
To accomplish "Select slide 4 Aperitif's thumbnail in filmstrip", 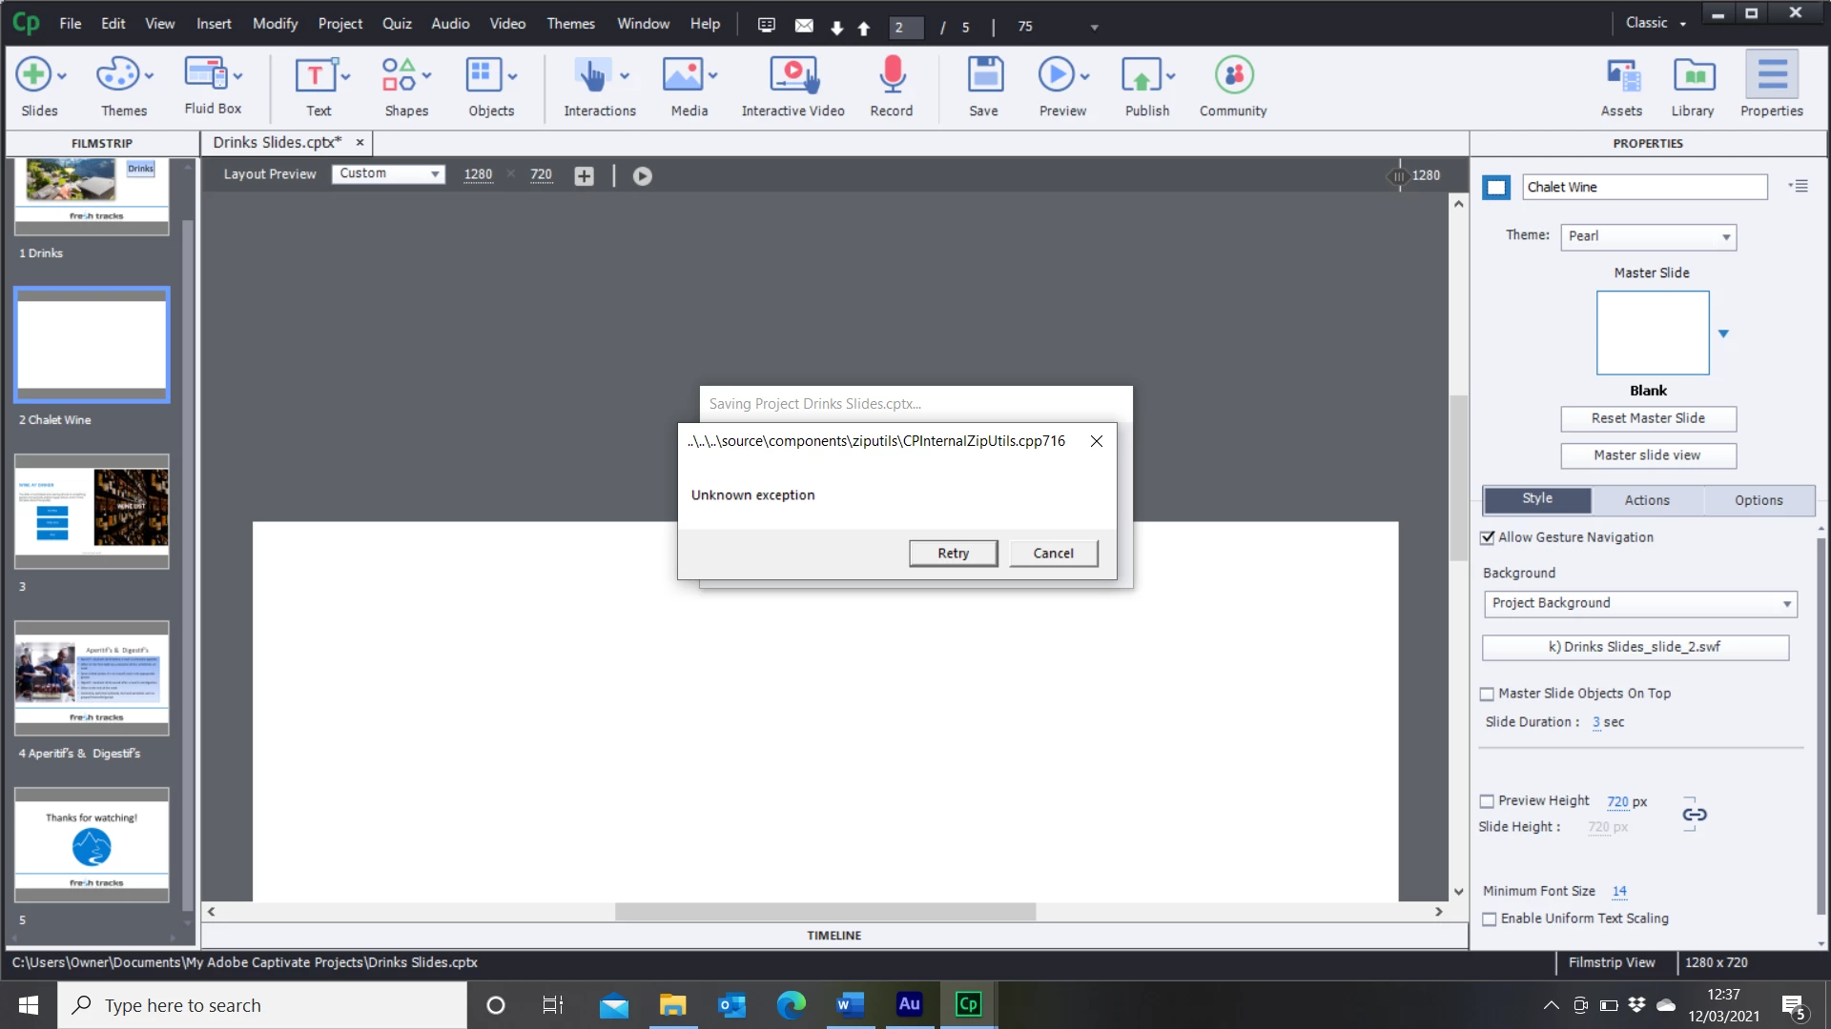I will 92,678.
